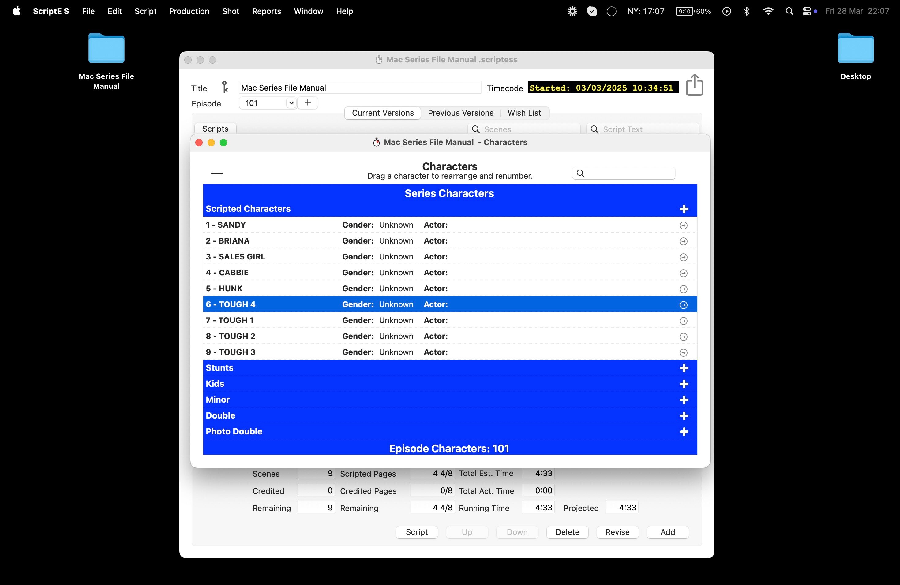Click the Characters search field

(628, 173)
